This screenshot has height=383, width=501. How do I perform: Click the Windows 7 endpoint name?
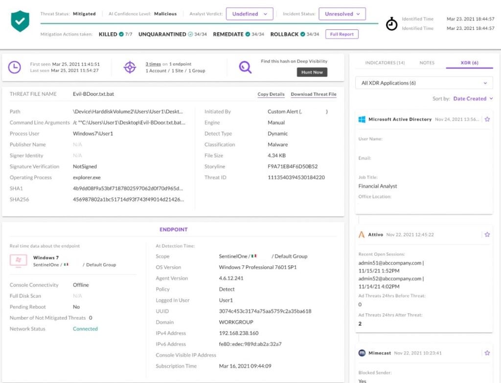coord(46,257)
